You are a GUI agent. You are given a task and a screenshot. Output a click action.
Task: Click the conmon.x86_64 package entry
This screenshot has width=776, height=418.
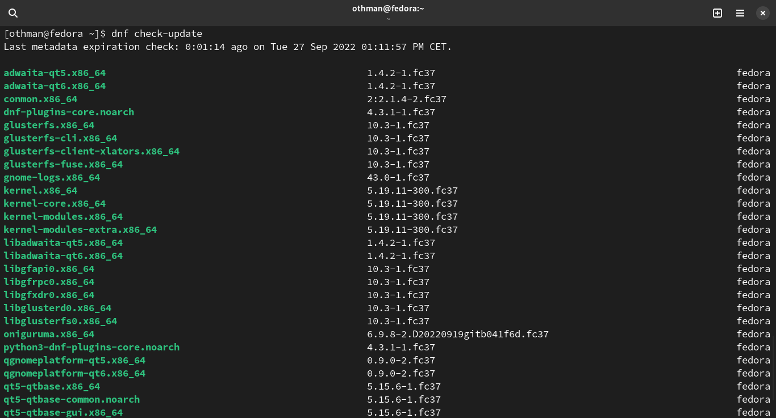pos(40,99)
